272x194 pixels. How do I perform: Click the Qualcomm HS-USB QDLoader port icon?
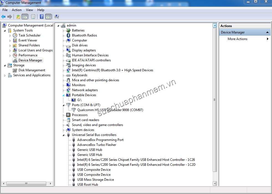74,110
